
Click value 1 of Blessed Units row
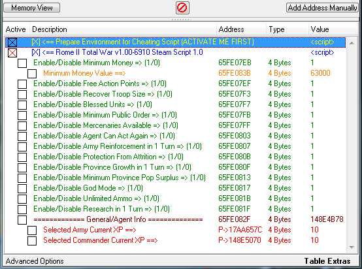click(x=312, y=104)
